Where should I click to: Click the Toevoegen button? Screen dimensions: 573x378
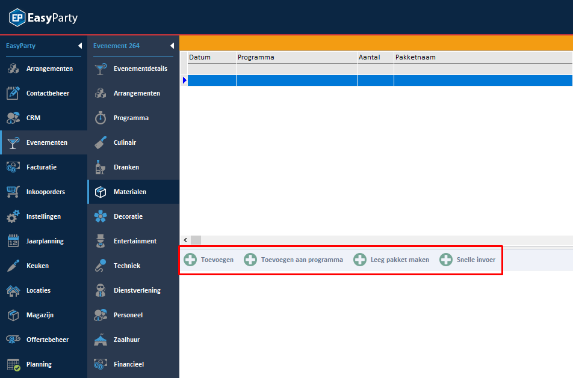(x=208, y=260)
